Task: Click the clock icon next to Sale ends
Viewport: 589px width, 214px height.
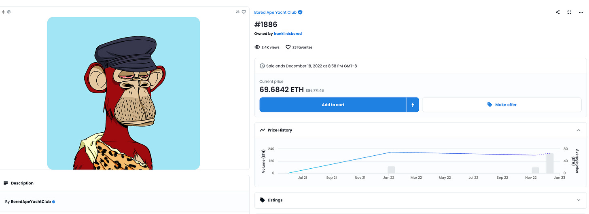Action: [262, 66]
